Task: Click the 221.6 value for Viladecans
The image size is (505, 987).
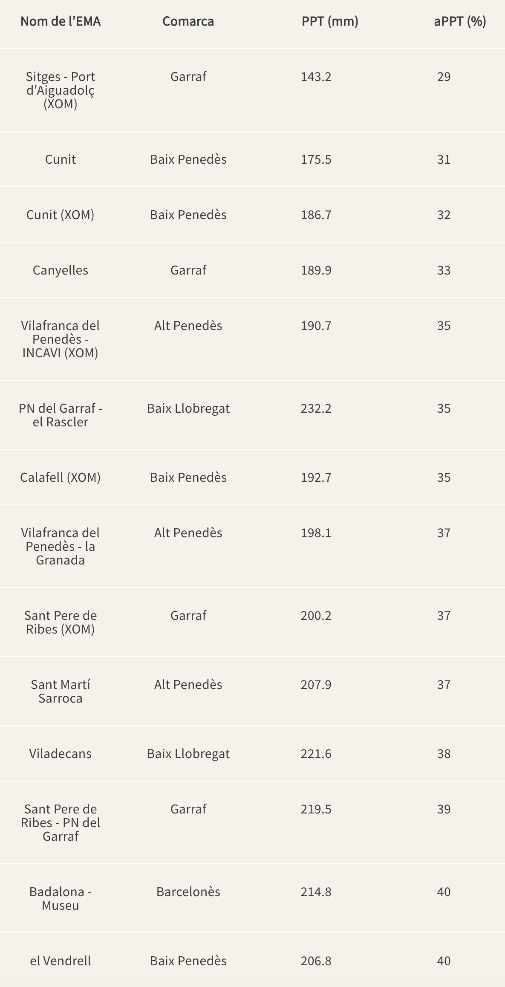Action: coord(316,754)
